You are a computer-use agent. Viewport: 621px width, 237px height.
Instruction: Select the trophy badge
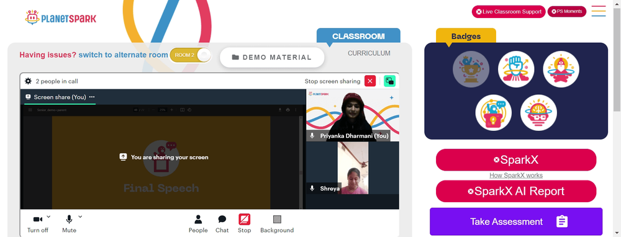pyautogui.click(x=471, y=69)
